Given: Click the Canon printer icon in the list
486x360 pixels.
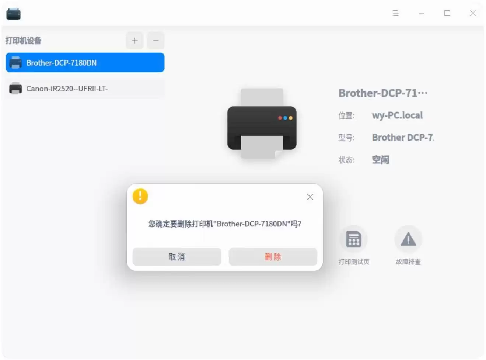Looking at the screenshot, I should tap(15, 89).
